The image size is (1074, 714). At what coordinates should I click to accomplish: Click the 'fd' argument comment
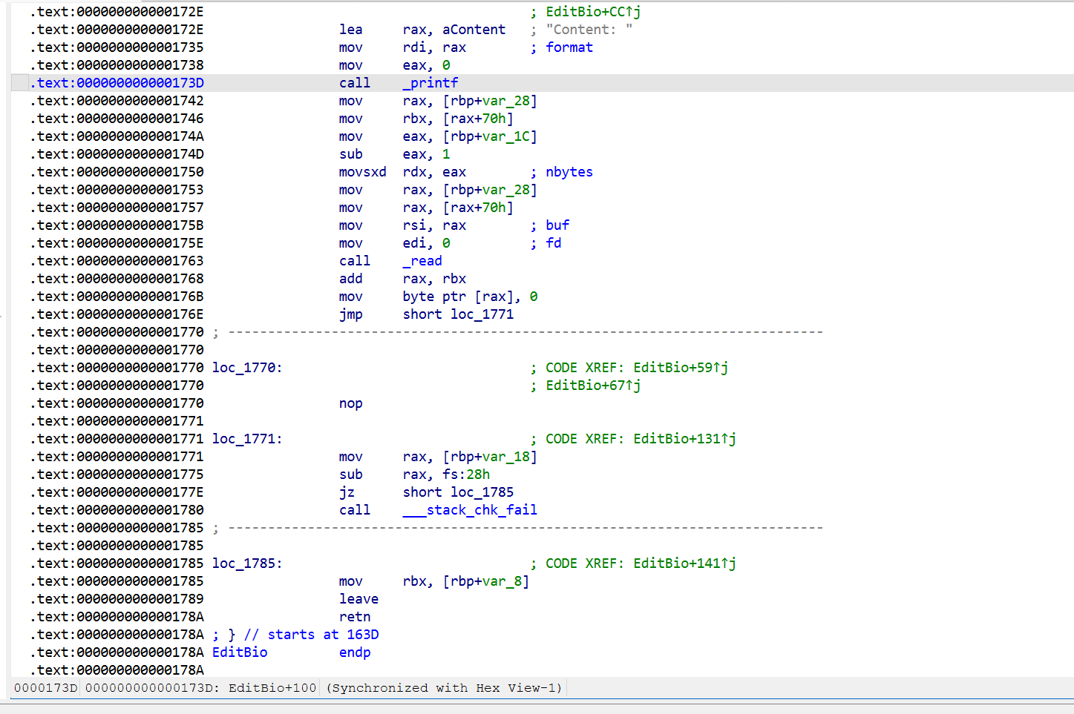[x=554, y=243]
